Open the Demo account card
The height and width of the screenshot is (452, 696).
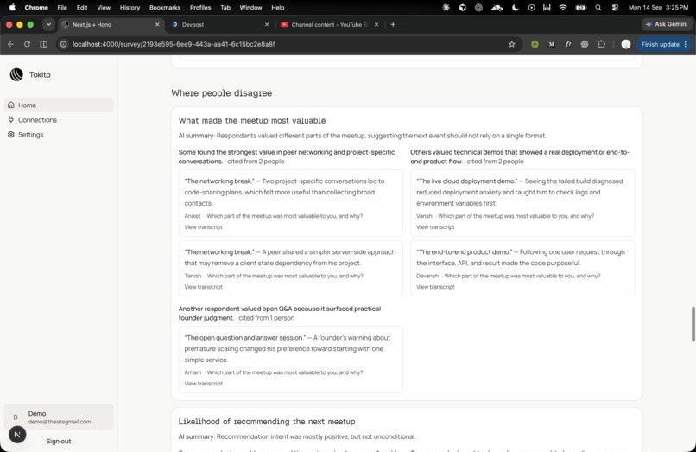tap(59, 417)
